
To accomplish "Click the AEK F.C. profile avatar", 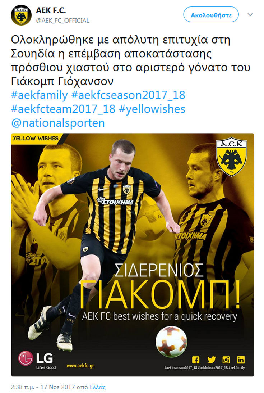I will pyautogui.click(x=21, y=15).
